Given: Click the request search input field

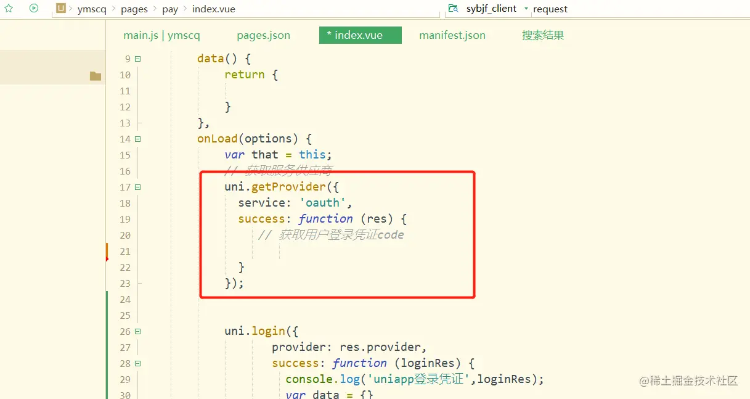Looking at the screenshot, I should (640, 9).
